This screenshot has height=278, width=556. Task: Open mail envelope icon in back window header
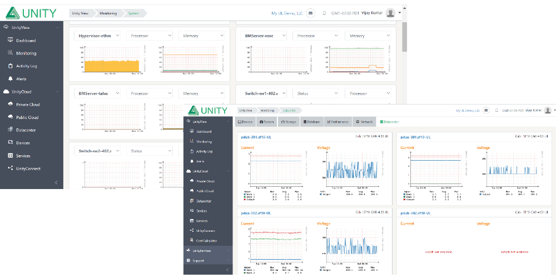pyautogui.click(x=311, y=13)
